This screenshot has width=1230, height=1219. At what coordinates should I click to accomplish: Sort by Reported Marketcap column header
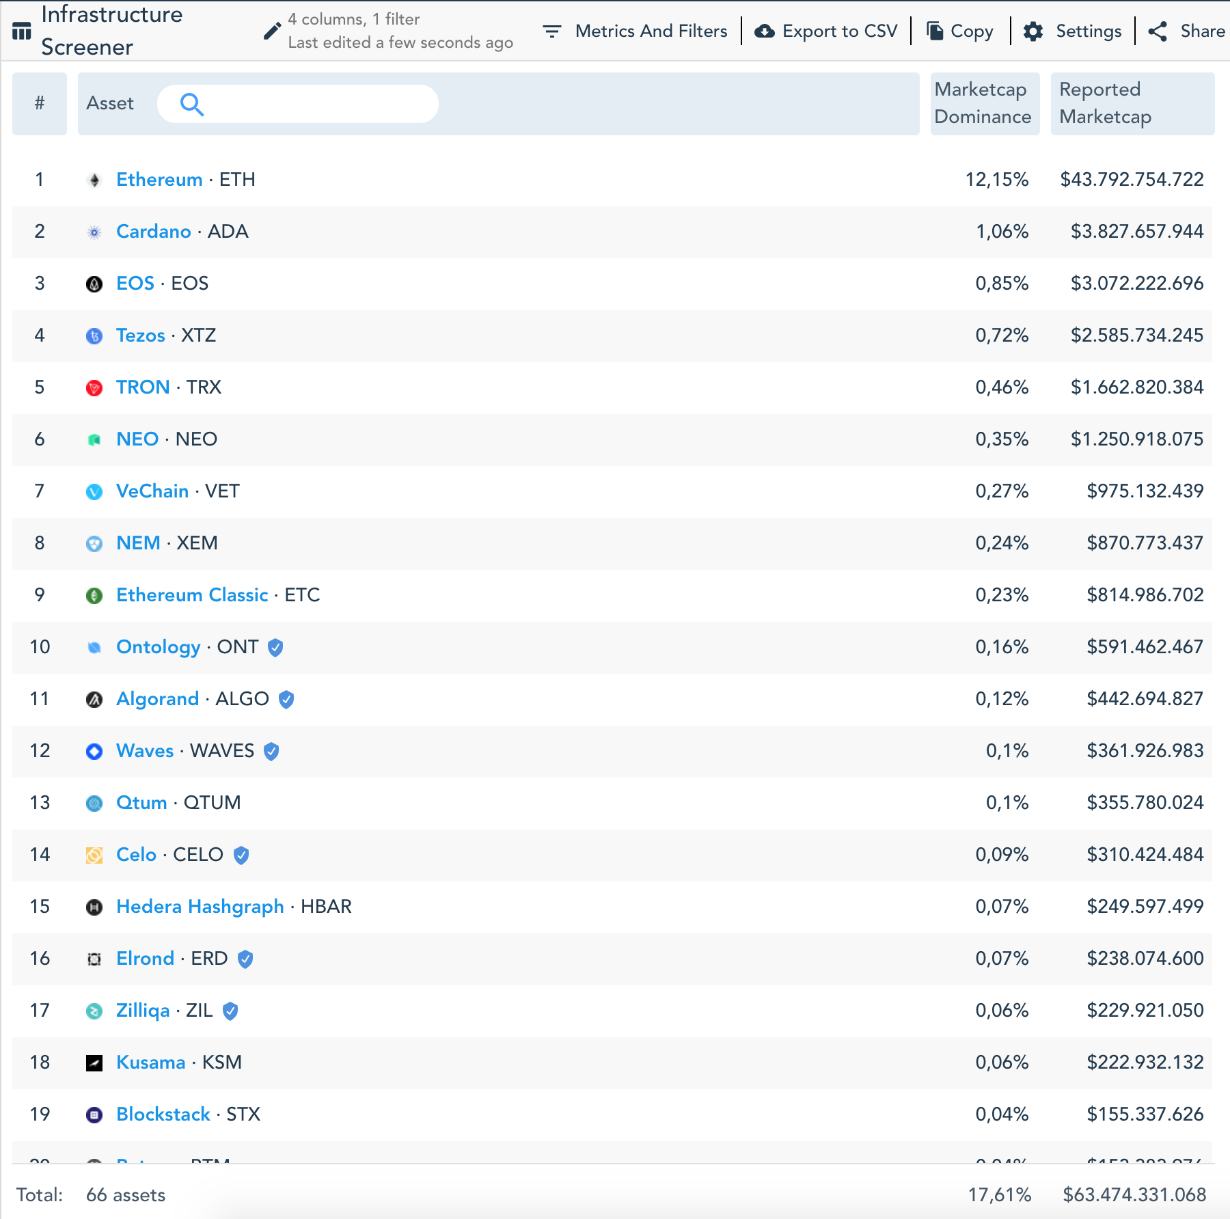[1132, 103]
